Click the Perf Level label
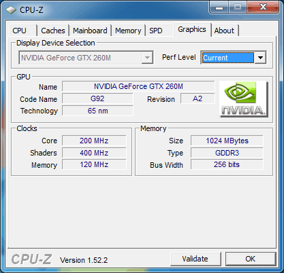 [179, 57]
